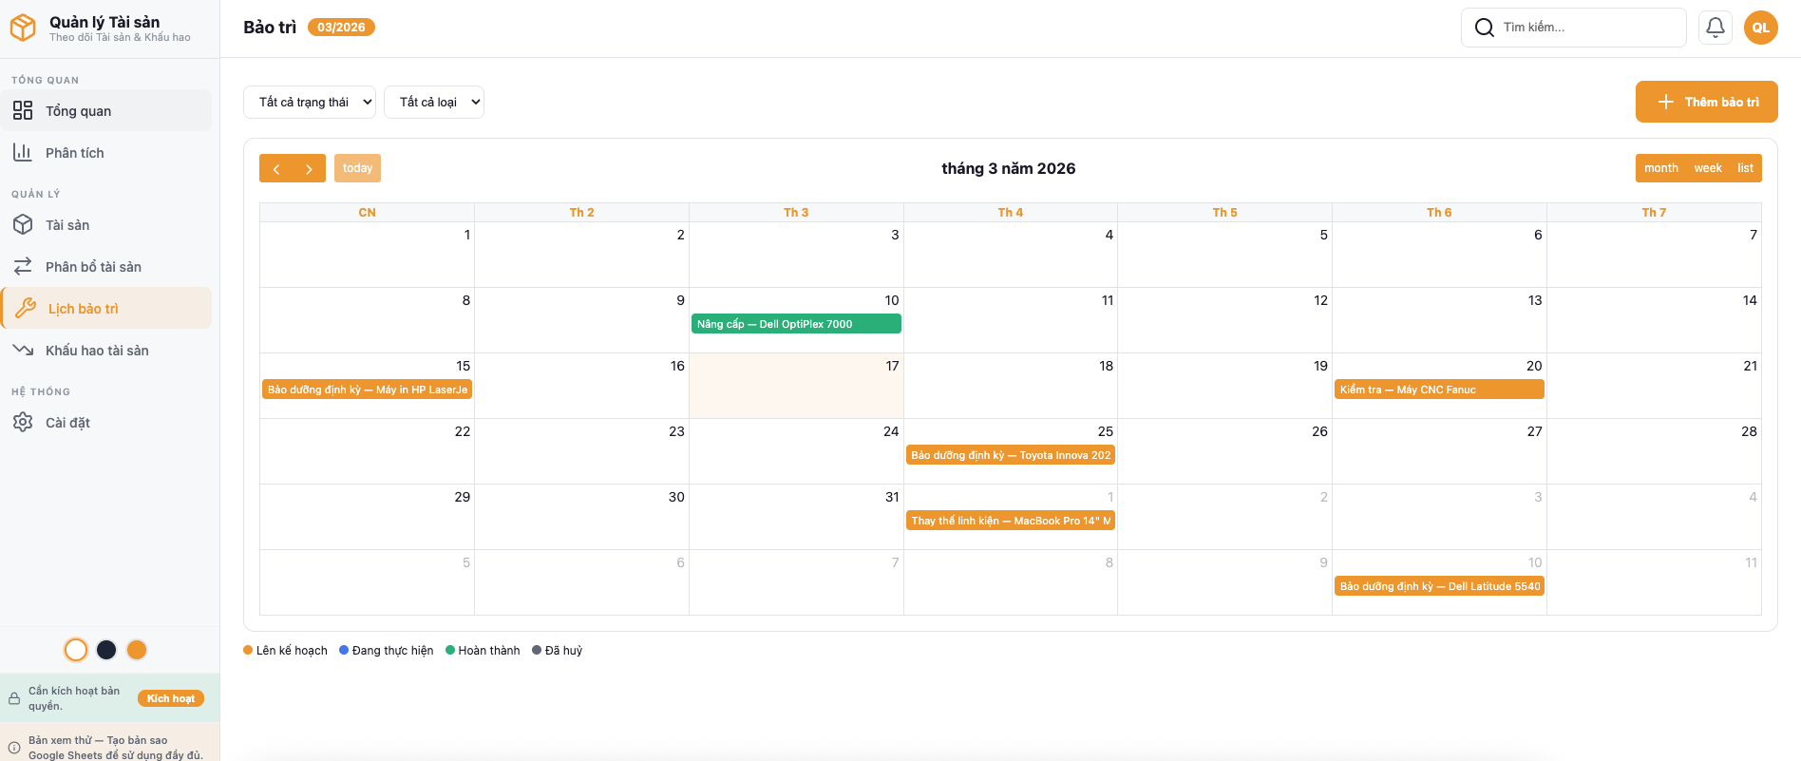Click the Khấu hao tài sản trend icon
1801x761 pixels.
(23, 351)
